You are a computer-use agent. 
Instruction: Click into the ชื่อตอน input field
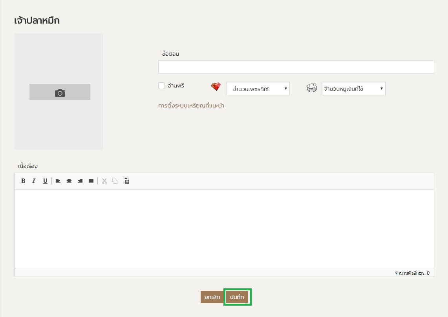coord(296,67)
